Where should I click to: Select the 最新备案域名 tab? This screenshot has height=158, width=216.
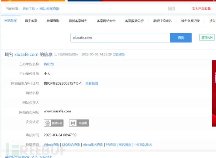coord(78,21)
